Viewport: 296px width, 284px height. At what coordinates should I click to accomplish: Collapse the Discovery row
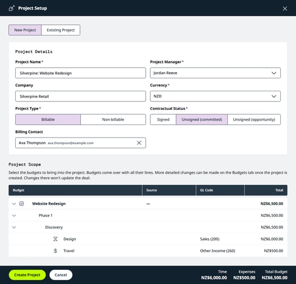tap(14, 227)
